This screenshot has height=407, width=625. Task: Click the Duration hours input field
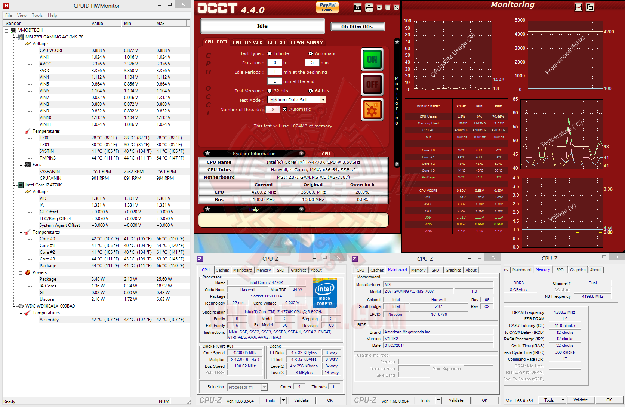[x=275, y=63]
